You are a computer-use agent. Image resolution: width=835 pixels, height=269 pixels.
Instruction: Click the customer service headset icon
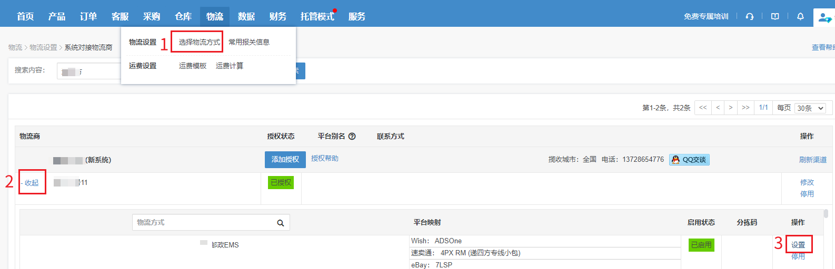tap(749, 16)
